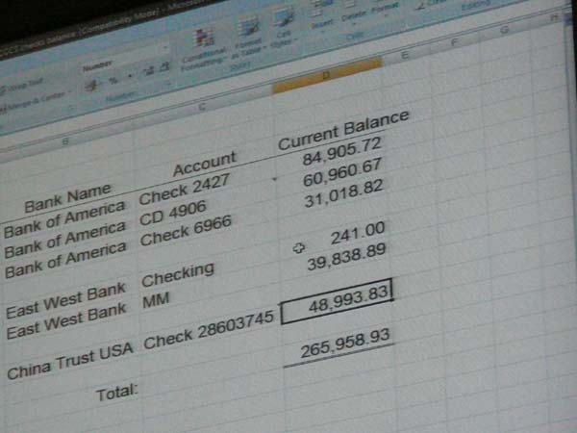This screenshot has width=577, height=433.
Task: Select 'Check 2427' account cell
Action: tap(185, 190)
